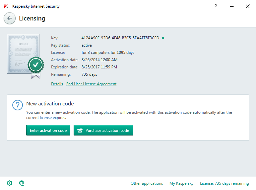Click Purchase activation code button
The width and height of the screenshot is (256, 190).
click(103, 130)
